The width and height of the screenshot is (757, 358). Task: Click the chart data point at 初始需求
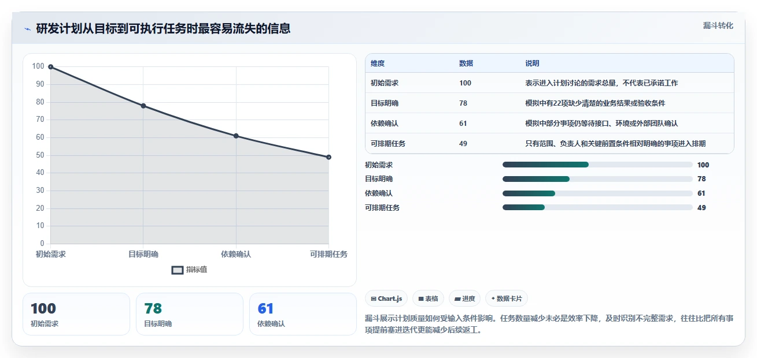click(51, 67)
